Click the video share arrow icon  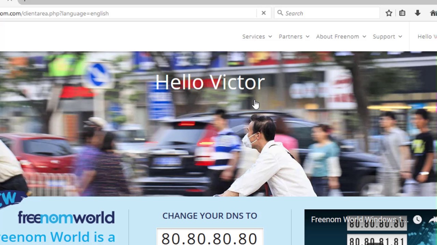tap(433, 220)
